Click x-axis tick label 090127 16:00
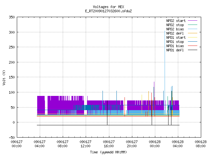207x155 pixels. click(x=109, y=144)
